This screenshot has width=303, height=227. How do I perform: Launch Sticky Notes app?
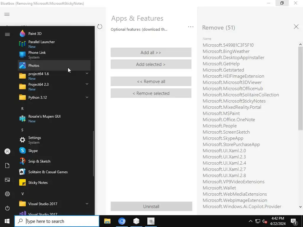click(54, 182)
